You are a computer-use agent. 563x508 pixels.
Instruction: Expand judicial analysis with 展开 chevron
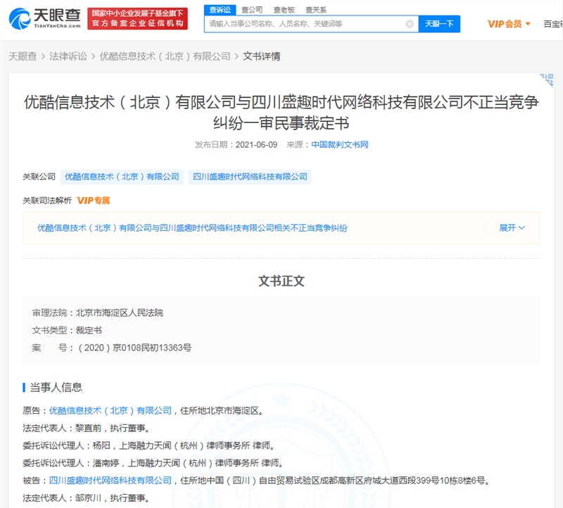point(512,228)
